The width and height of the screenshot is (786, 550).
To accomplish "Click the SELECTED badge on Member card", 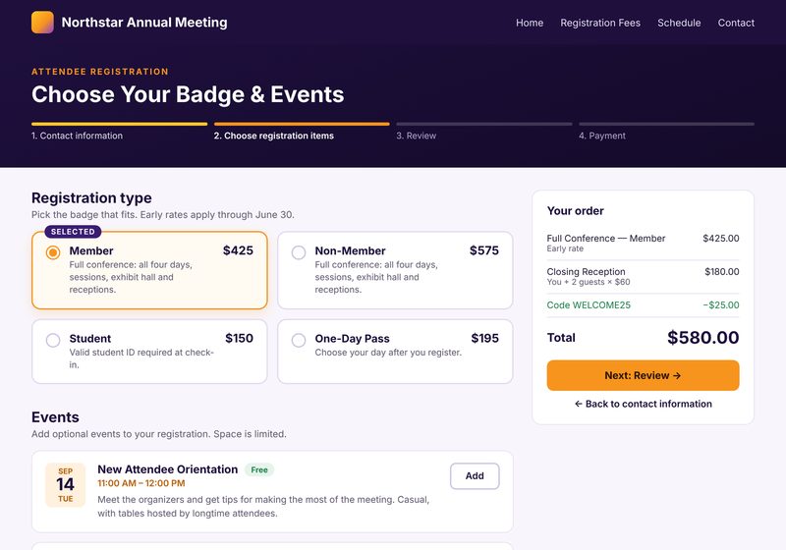I will [x=73, y=232].
